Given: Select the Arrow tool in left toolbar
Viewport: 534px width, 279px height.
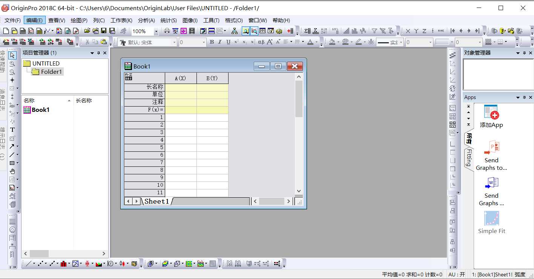Looking at the screenshot, I should coord(12,146).
